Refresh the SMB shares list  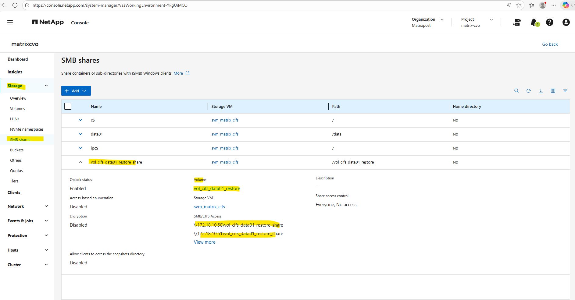coord(528,91)
